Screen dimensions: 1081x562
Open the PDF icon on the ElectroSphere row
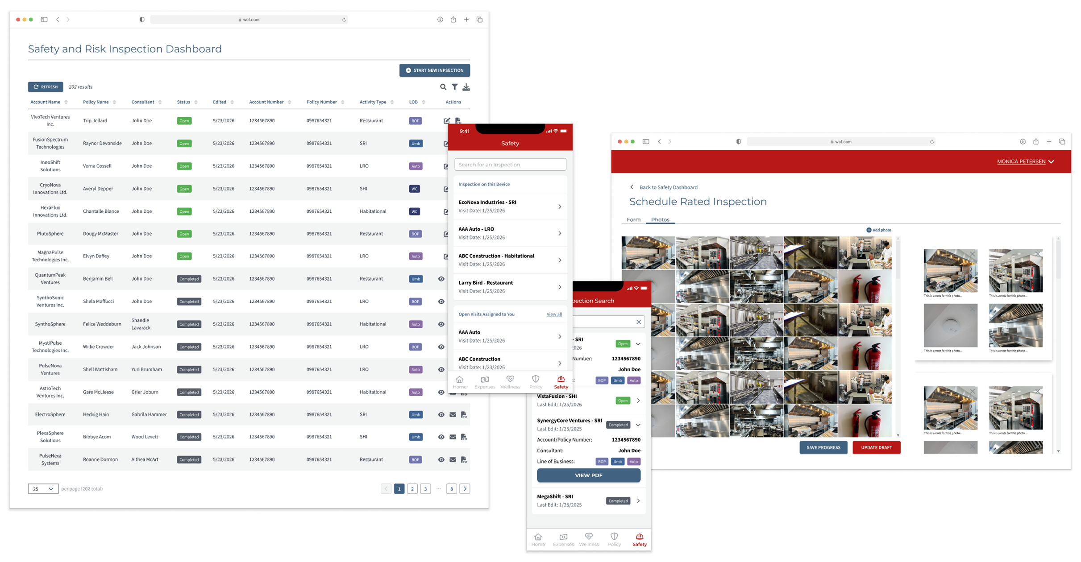(464, 414)
